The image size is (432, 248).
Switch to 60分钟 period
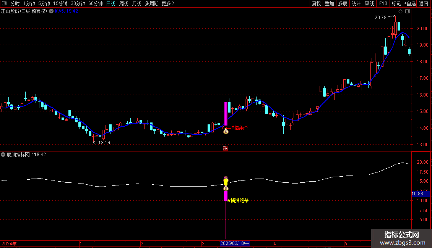(96, 3)
